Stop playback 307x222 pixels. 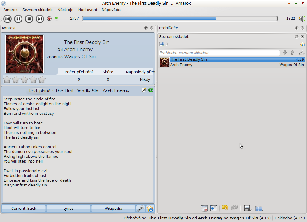click(29, 19)
